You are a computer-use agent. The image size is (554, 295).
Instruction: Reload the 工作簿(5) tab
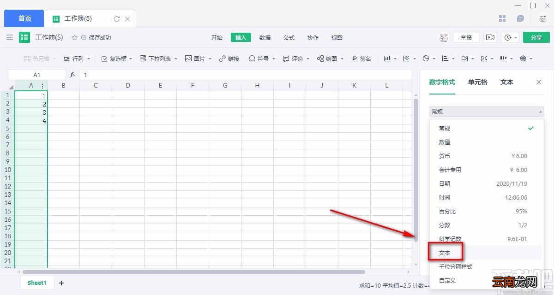117,19
